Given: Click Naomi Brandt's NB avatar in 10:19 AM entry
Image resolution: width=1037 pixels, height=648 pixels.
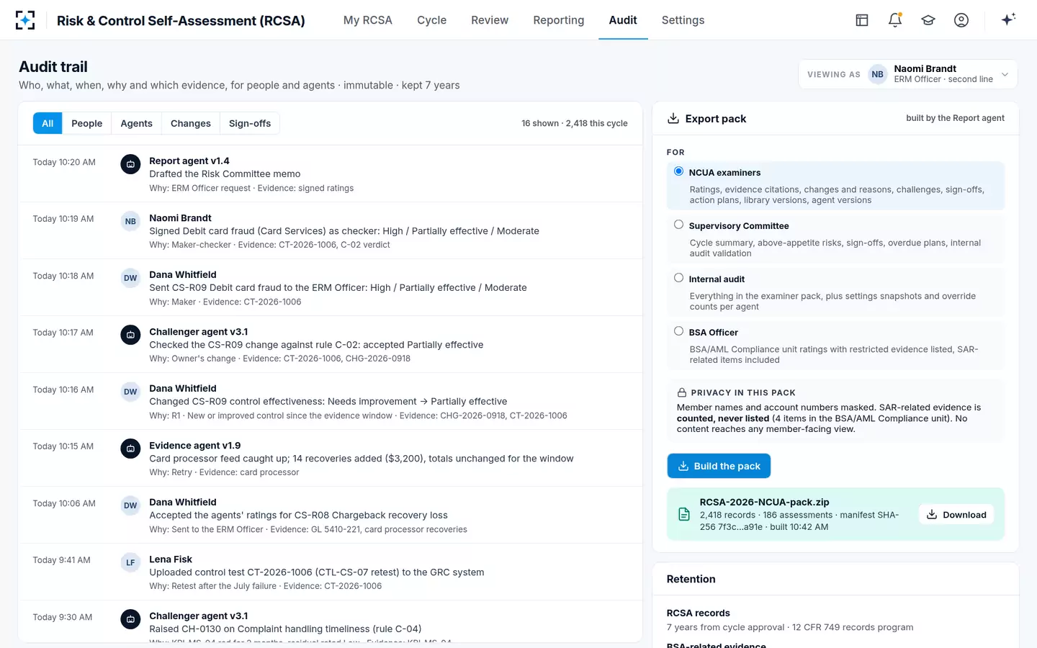Looking at the screenshot, I should point(130,221).
